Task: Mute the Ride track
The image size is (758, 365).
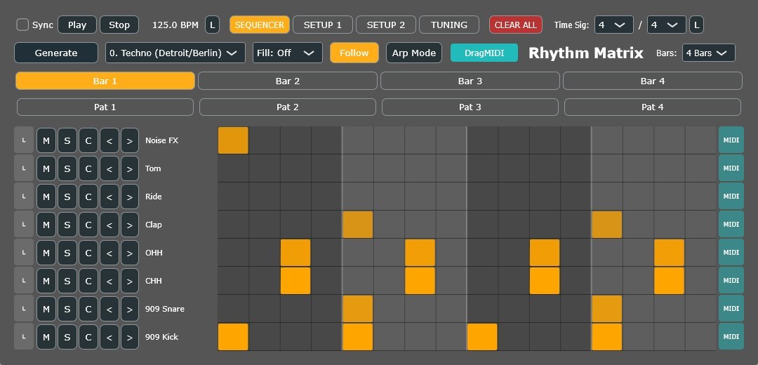Action: coord(46,197)
